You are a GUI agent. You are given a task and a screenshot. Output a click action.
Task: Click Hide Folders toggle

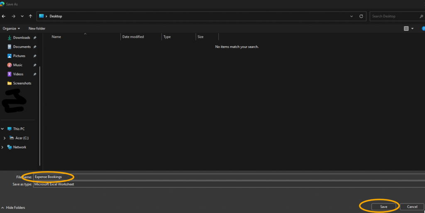pos(15,208)
